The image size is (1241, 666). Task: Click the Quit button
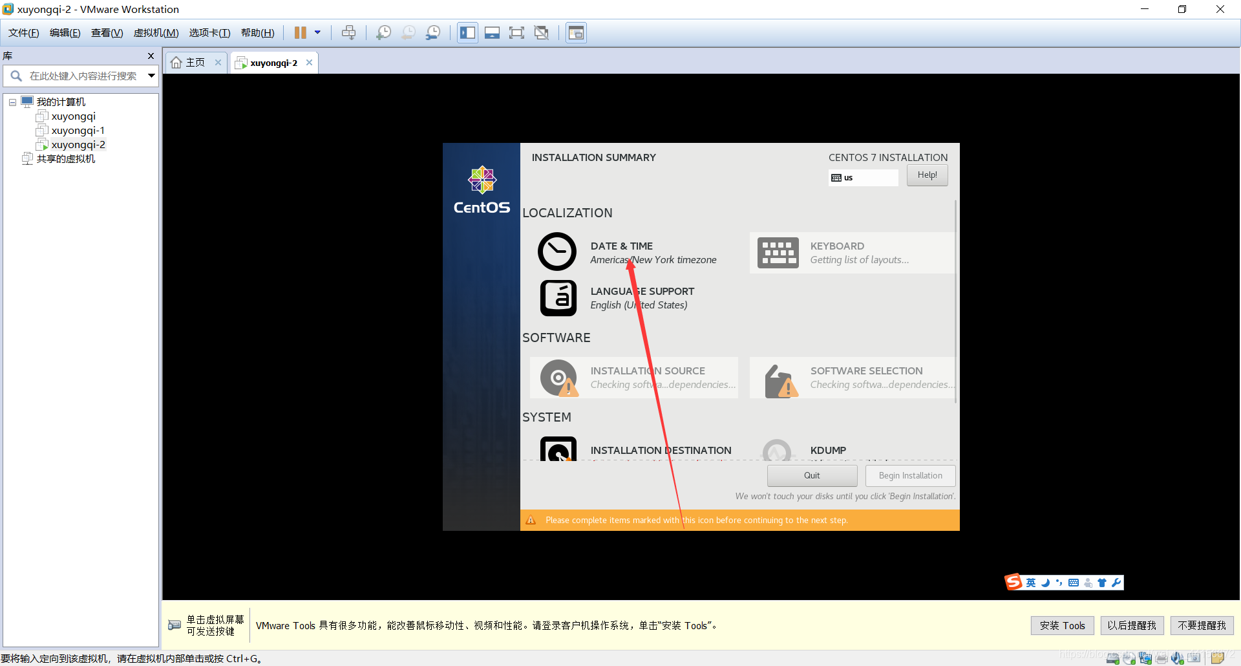[x=812, y=476]
